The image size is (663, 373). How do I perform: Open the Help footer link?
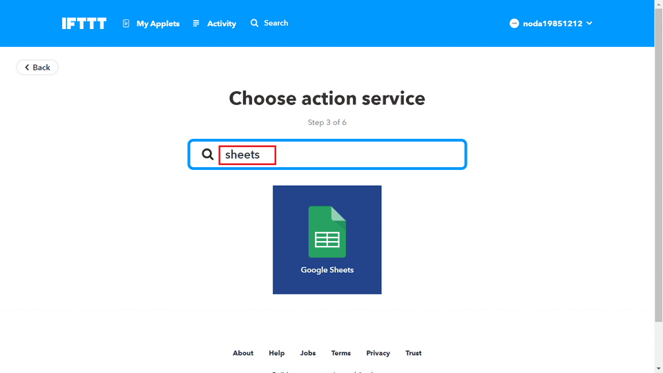[276, 353]
